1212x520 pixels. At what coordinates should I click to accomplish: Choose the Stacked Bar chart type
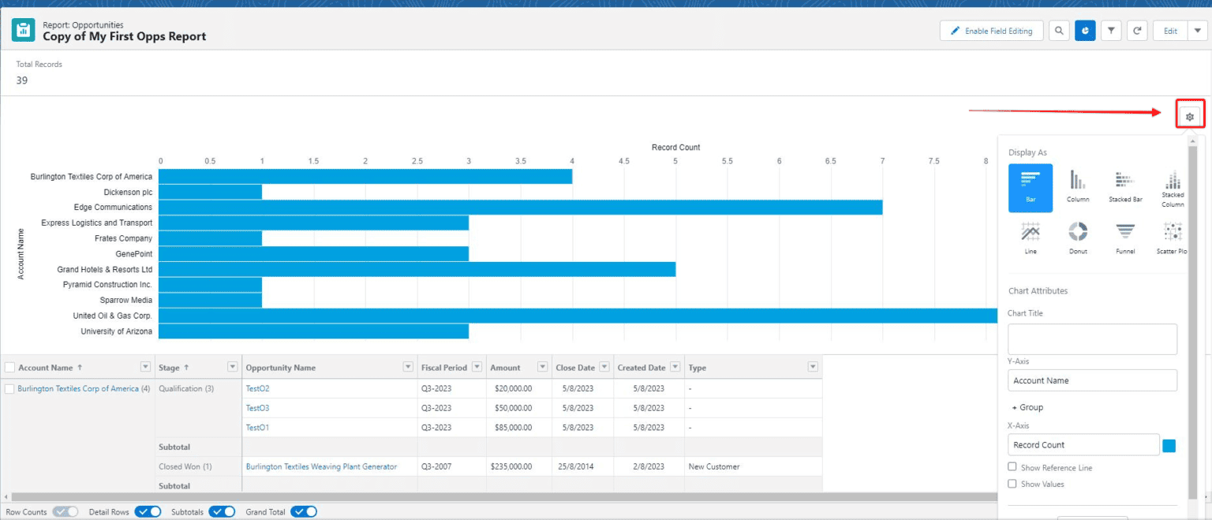pyautogui.click(x=1124, y=187)
